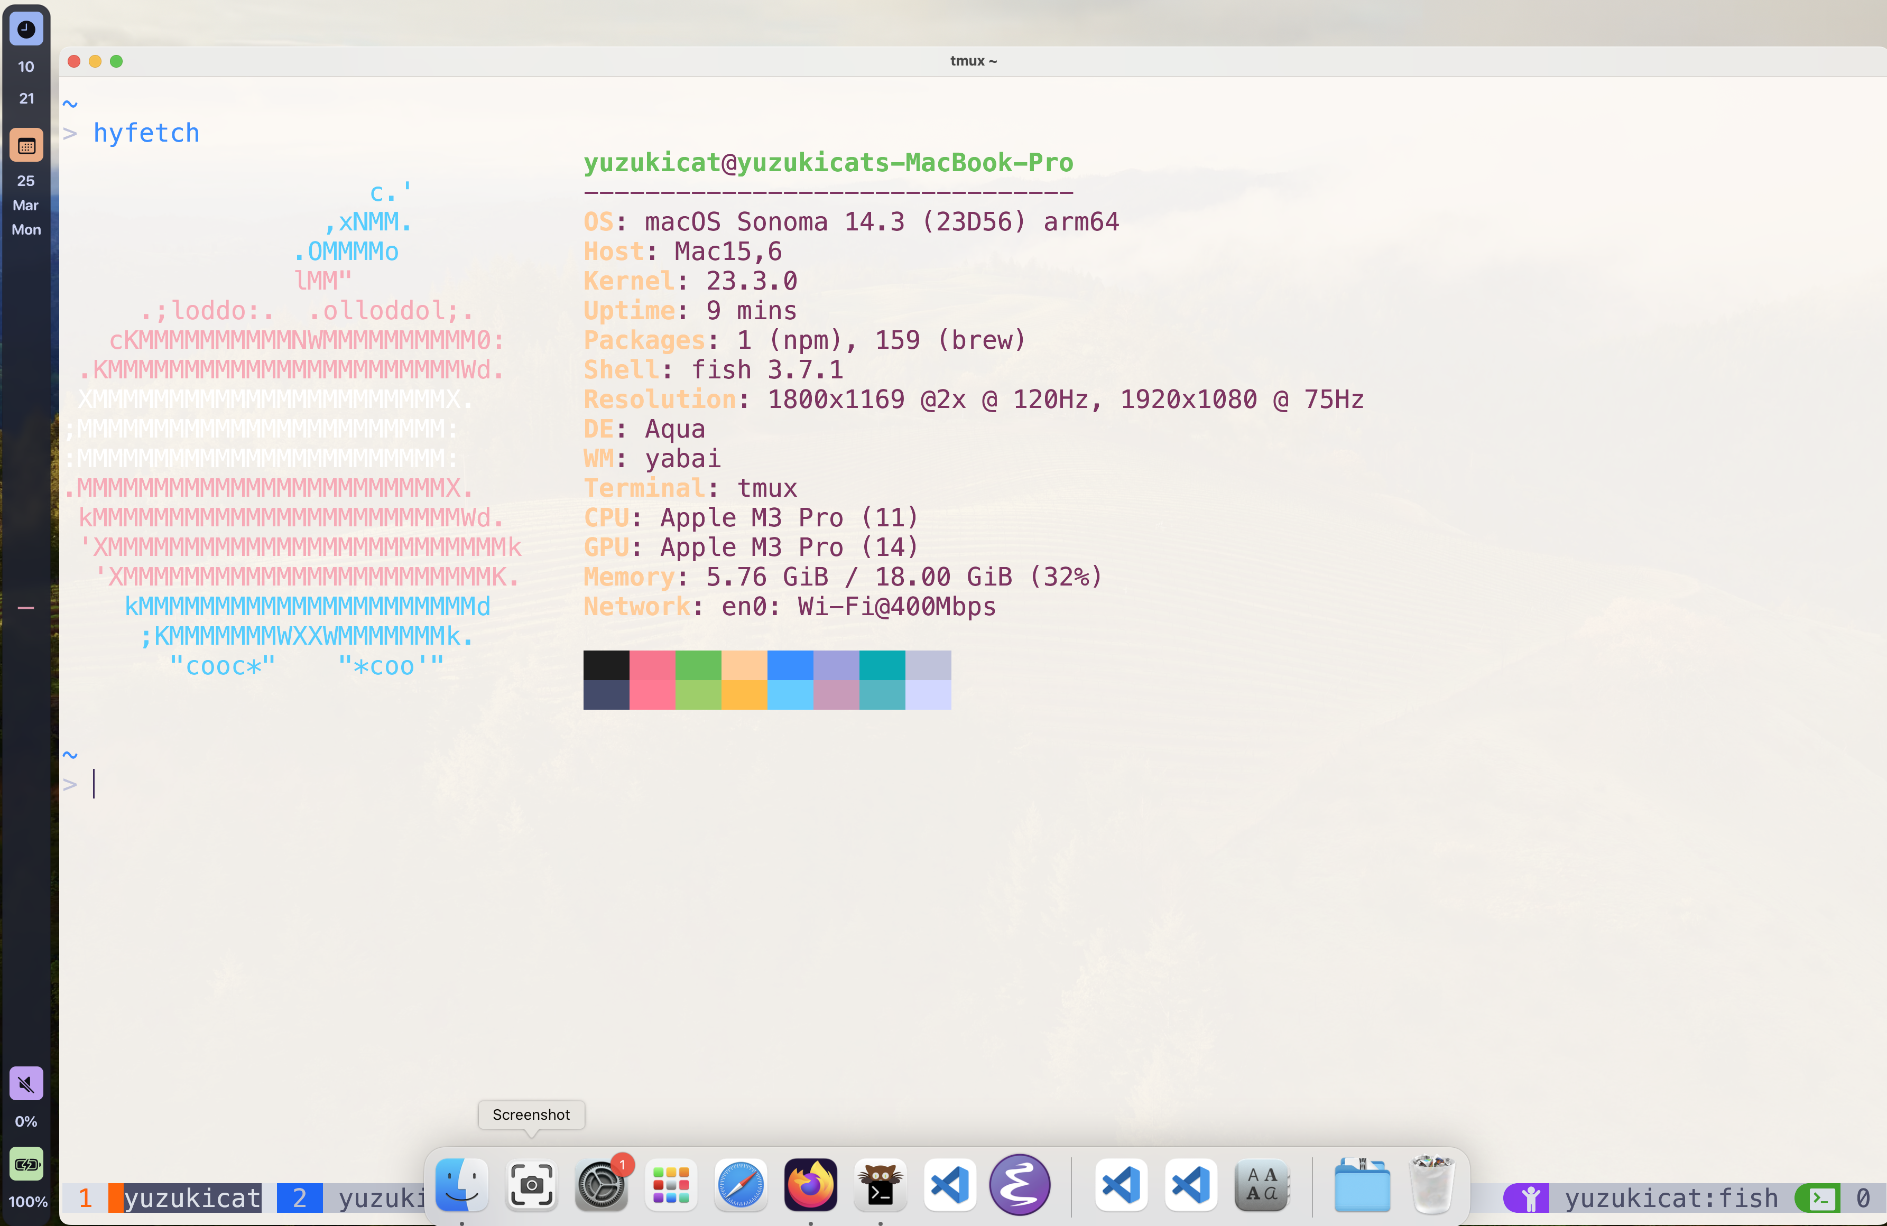Open the Trash in the dock
This screenshot has width=1887, height=1226.
pos(1432,1184)
